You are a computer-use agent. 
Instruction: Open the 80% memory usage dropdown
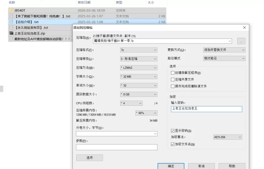pyautogui.click(x=146, y=113)
